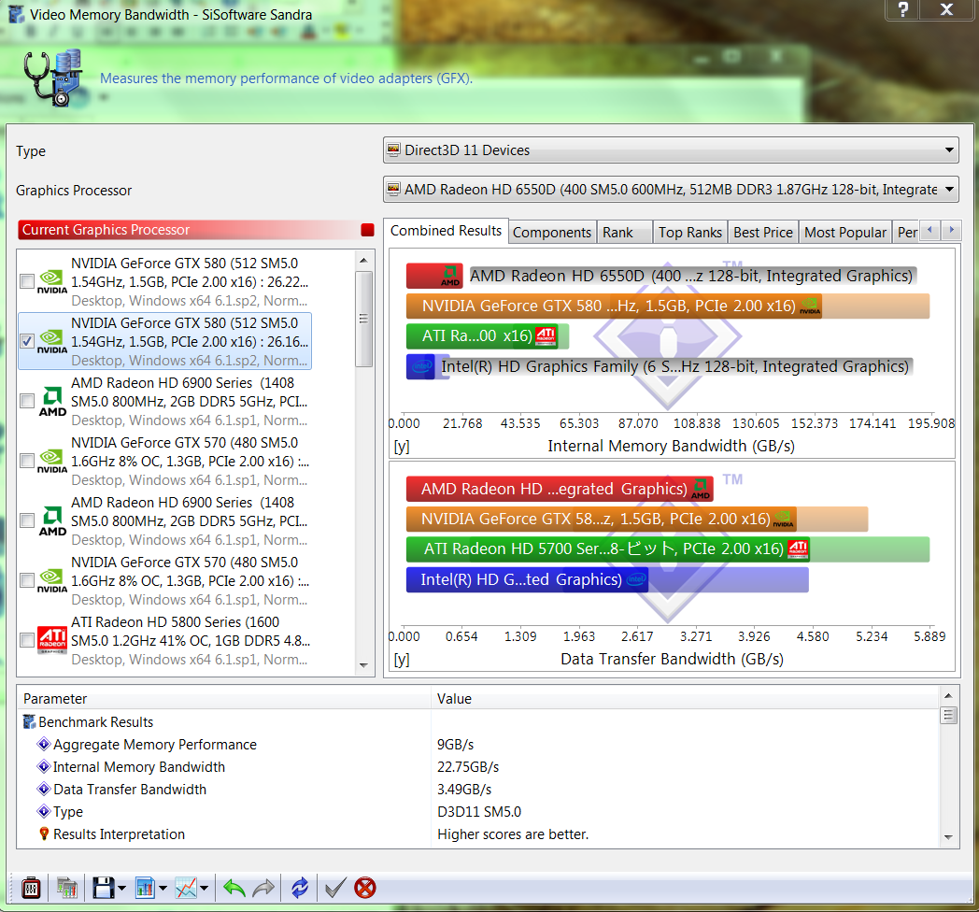Click the gray checkmark OK icon
The height and width of the screenshot is (912, 979).
pyautogui.click(x=335, y=888)
